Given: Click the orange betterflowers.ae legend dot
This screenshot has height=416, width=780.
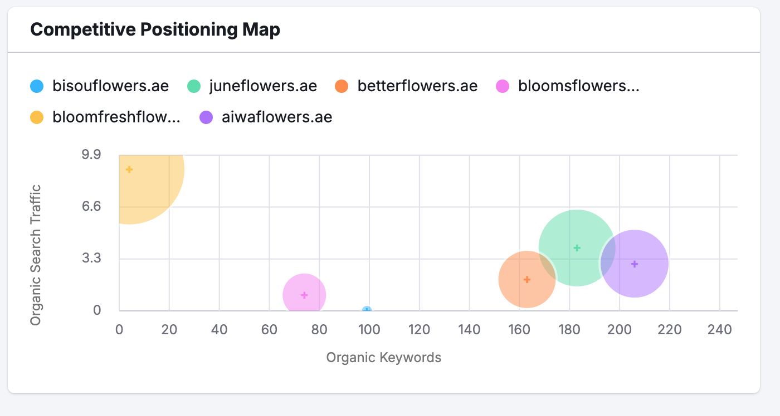Looking at the screenshot, I should (x=341, y=86).
